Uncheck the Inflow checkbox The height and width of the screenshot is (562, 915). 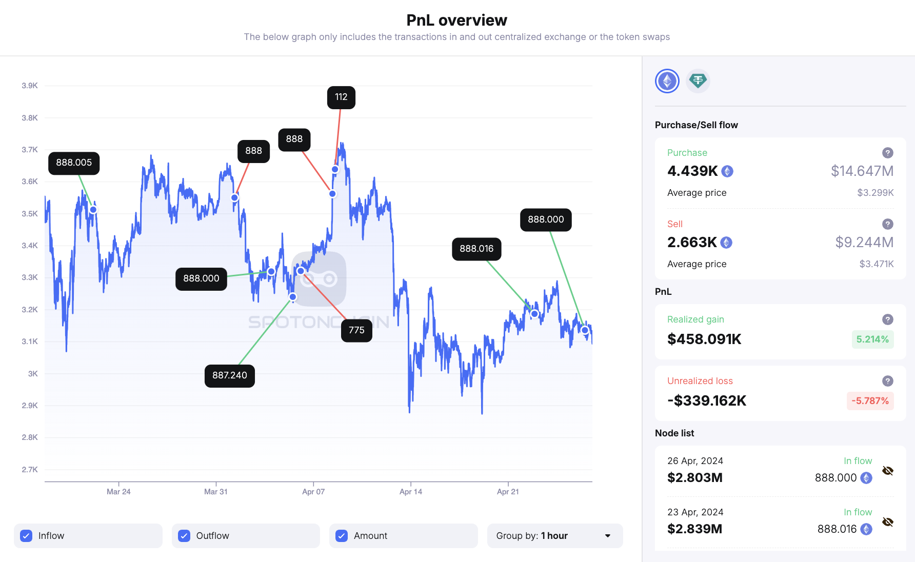point(26,536)
